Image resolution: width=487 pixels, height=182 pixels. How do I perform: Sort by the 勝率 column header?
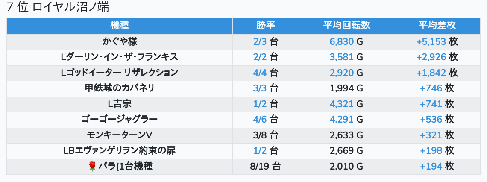[x=266, y=26]
